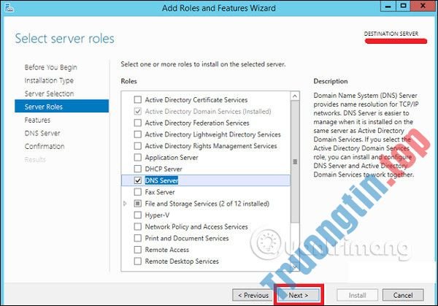Check Active Directory Rights Management Services
The image size is (438, 306).
click(x=138, y=146)
